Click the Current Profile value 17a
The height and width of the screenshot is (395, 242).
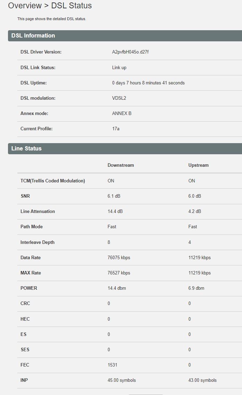point(116,129)
